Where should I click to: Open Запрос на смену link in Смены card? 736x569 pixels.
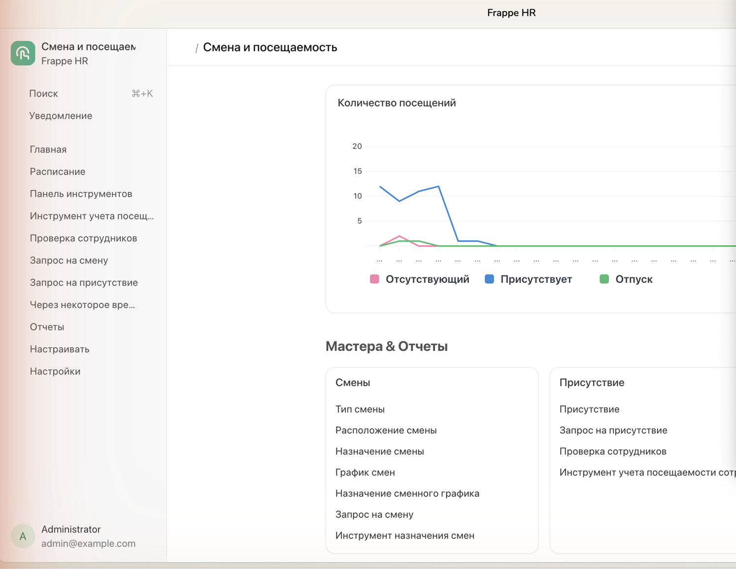(374, 514)
